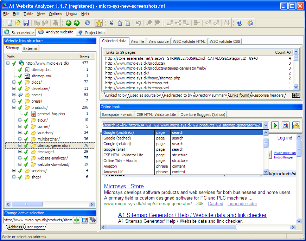Open the Microsys - Store link

(x=124, y=186)
